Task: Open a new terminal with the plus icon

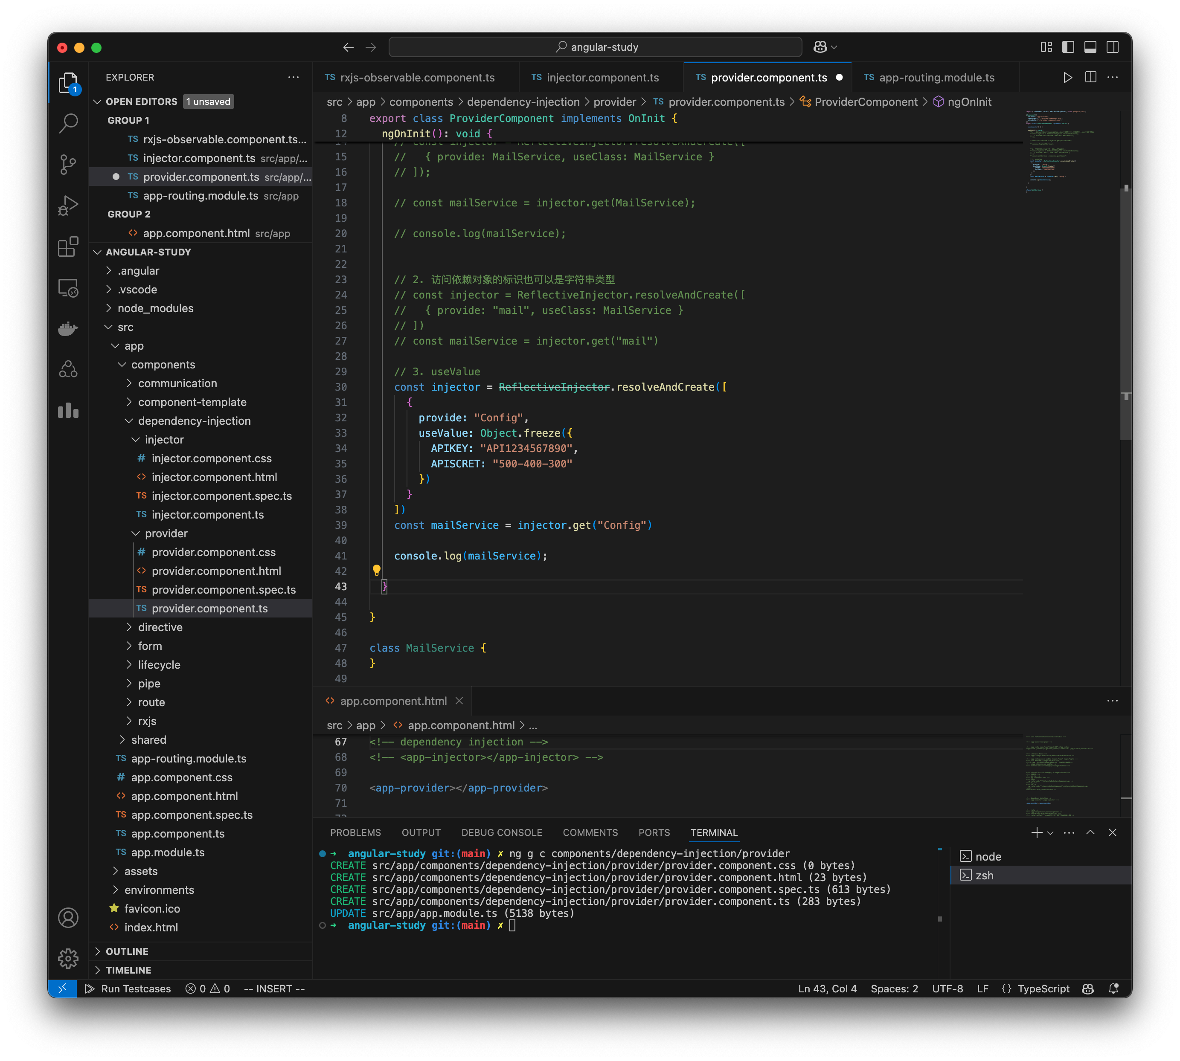Action: click(x=1037, y=832)
